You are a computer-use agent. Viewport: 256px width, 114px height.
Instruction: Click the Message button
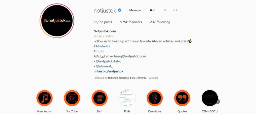pyautogui.click(x=135, y=10)
